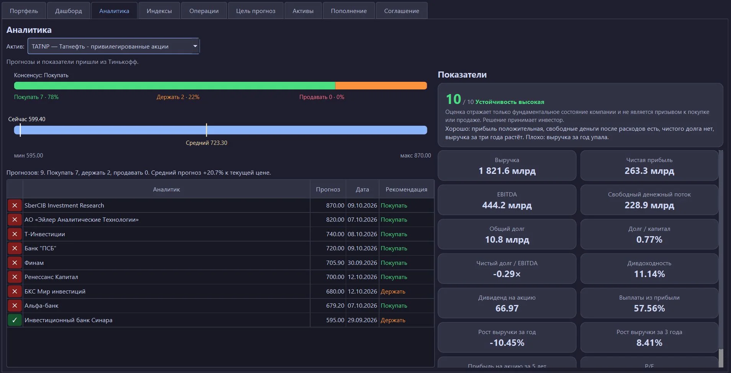
Task: Go to the Пополнение tab
Action: (349, 11)
